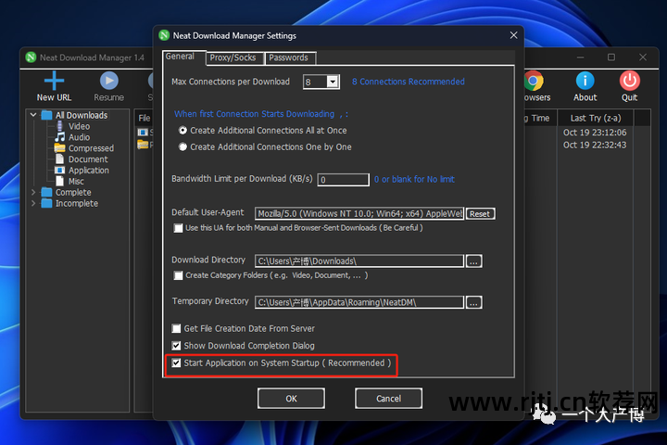667x445 pixels.
Task: Click the All Downloads folder icon
Action: coord(47,115)
